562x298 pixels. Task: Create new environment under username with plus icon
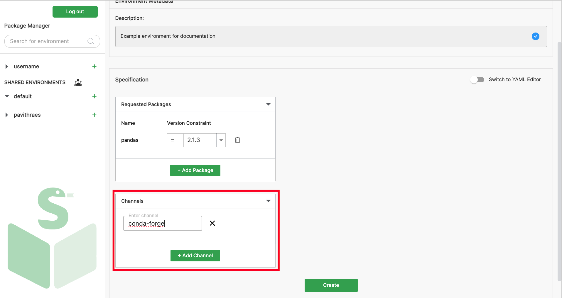[94, 66]
